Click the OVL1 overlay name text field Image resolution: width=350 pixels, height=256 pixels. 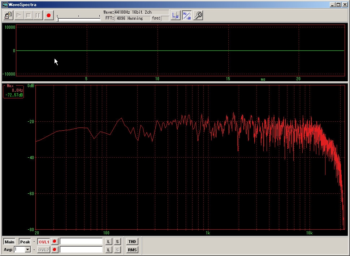[x=81, y=242]
